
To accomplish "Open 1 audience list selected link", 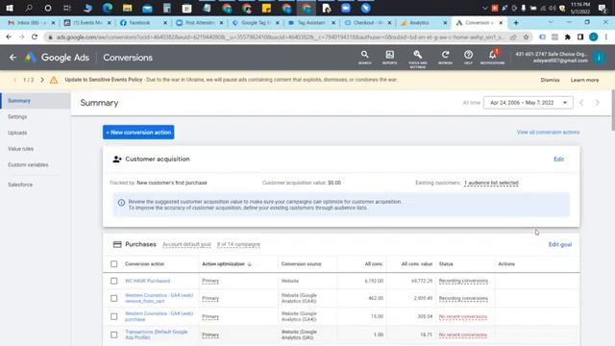I will coord(491,183).
